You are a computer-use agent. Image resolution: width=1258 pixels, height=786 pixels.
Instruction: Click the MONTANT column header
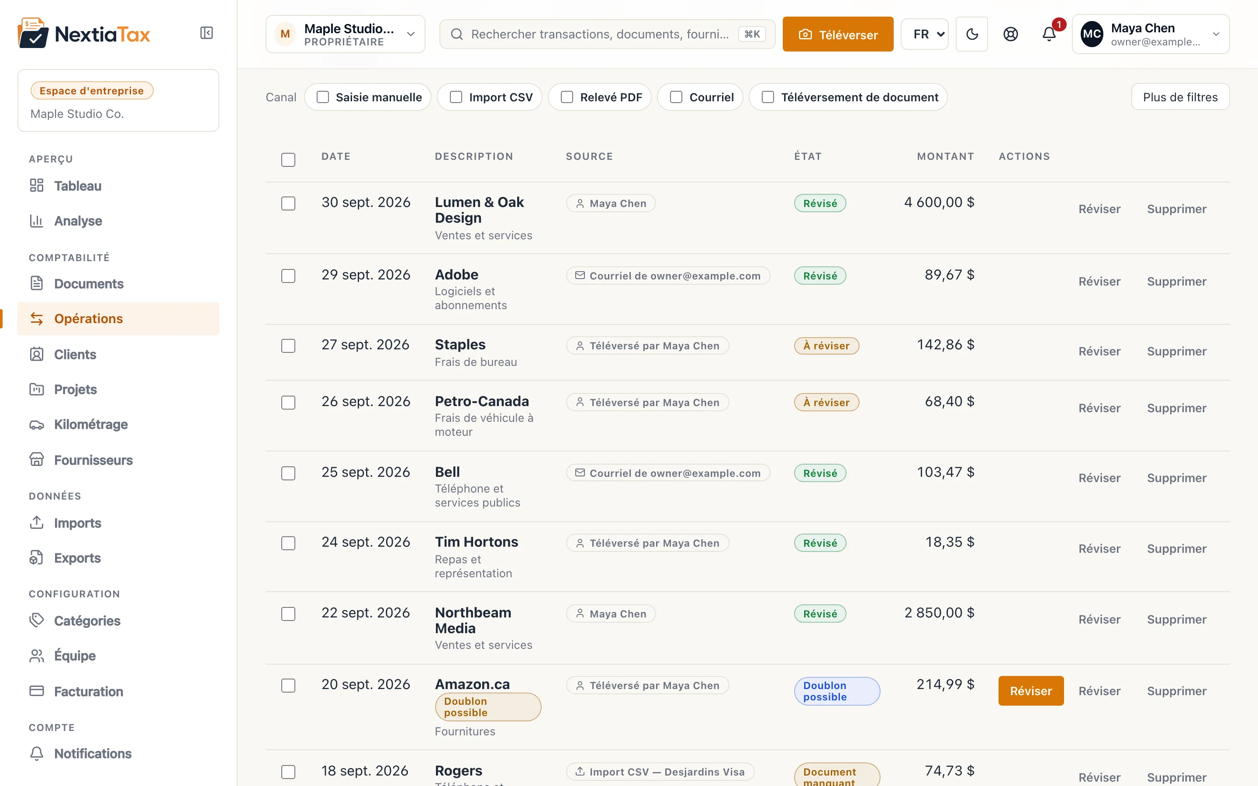point(946,156)
